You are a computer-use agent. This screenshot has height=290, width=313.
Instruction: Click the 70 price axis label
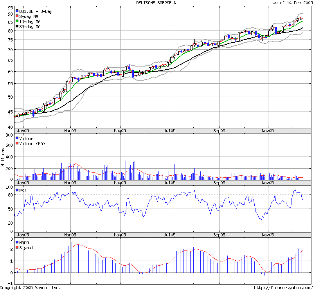pos(11,50)
